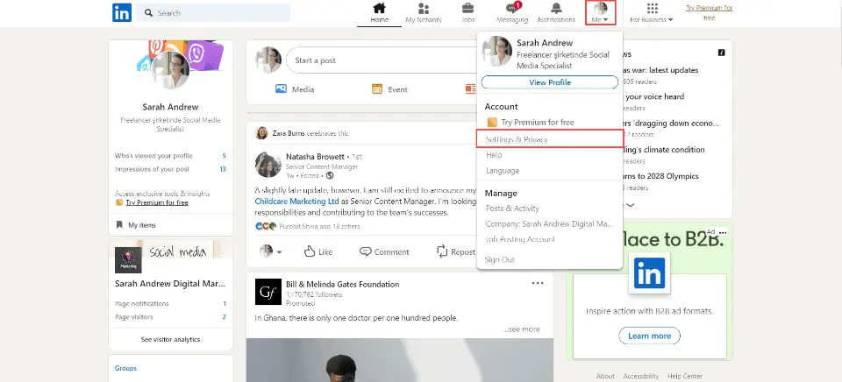Viewport: 842px width, 382px height.
Task: Click See visitor analytics
Action: click(x=170, y=340)
